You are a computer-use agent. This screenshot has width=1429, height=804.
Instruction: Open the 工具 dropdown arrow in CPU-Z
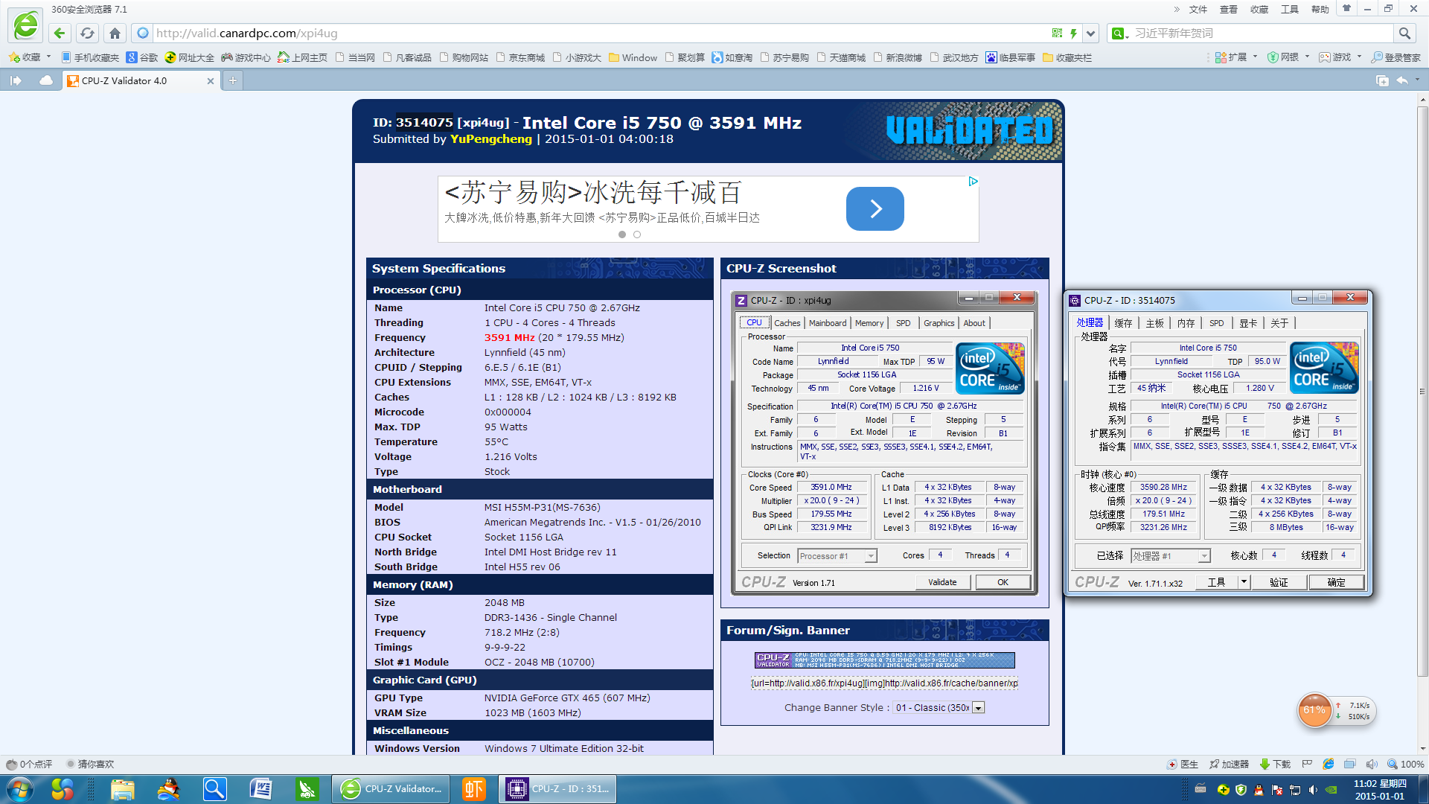coord(1244,582)
